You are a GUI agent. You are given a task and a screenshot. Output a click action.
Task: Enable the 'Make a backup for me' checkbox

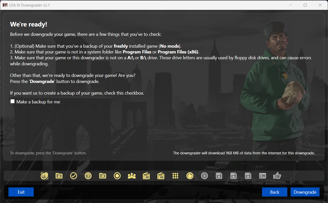pos(12,101)
